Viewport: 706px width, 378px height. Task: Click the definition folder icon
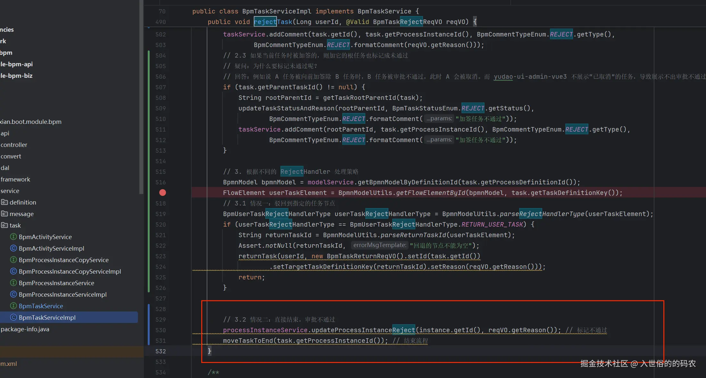click(4, 202)
